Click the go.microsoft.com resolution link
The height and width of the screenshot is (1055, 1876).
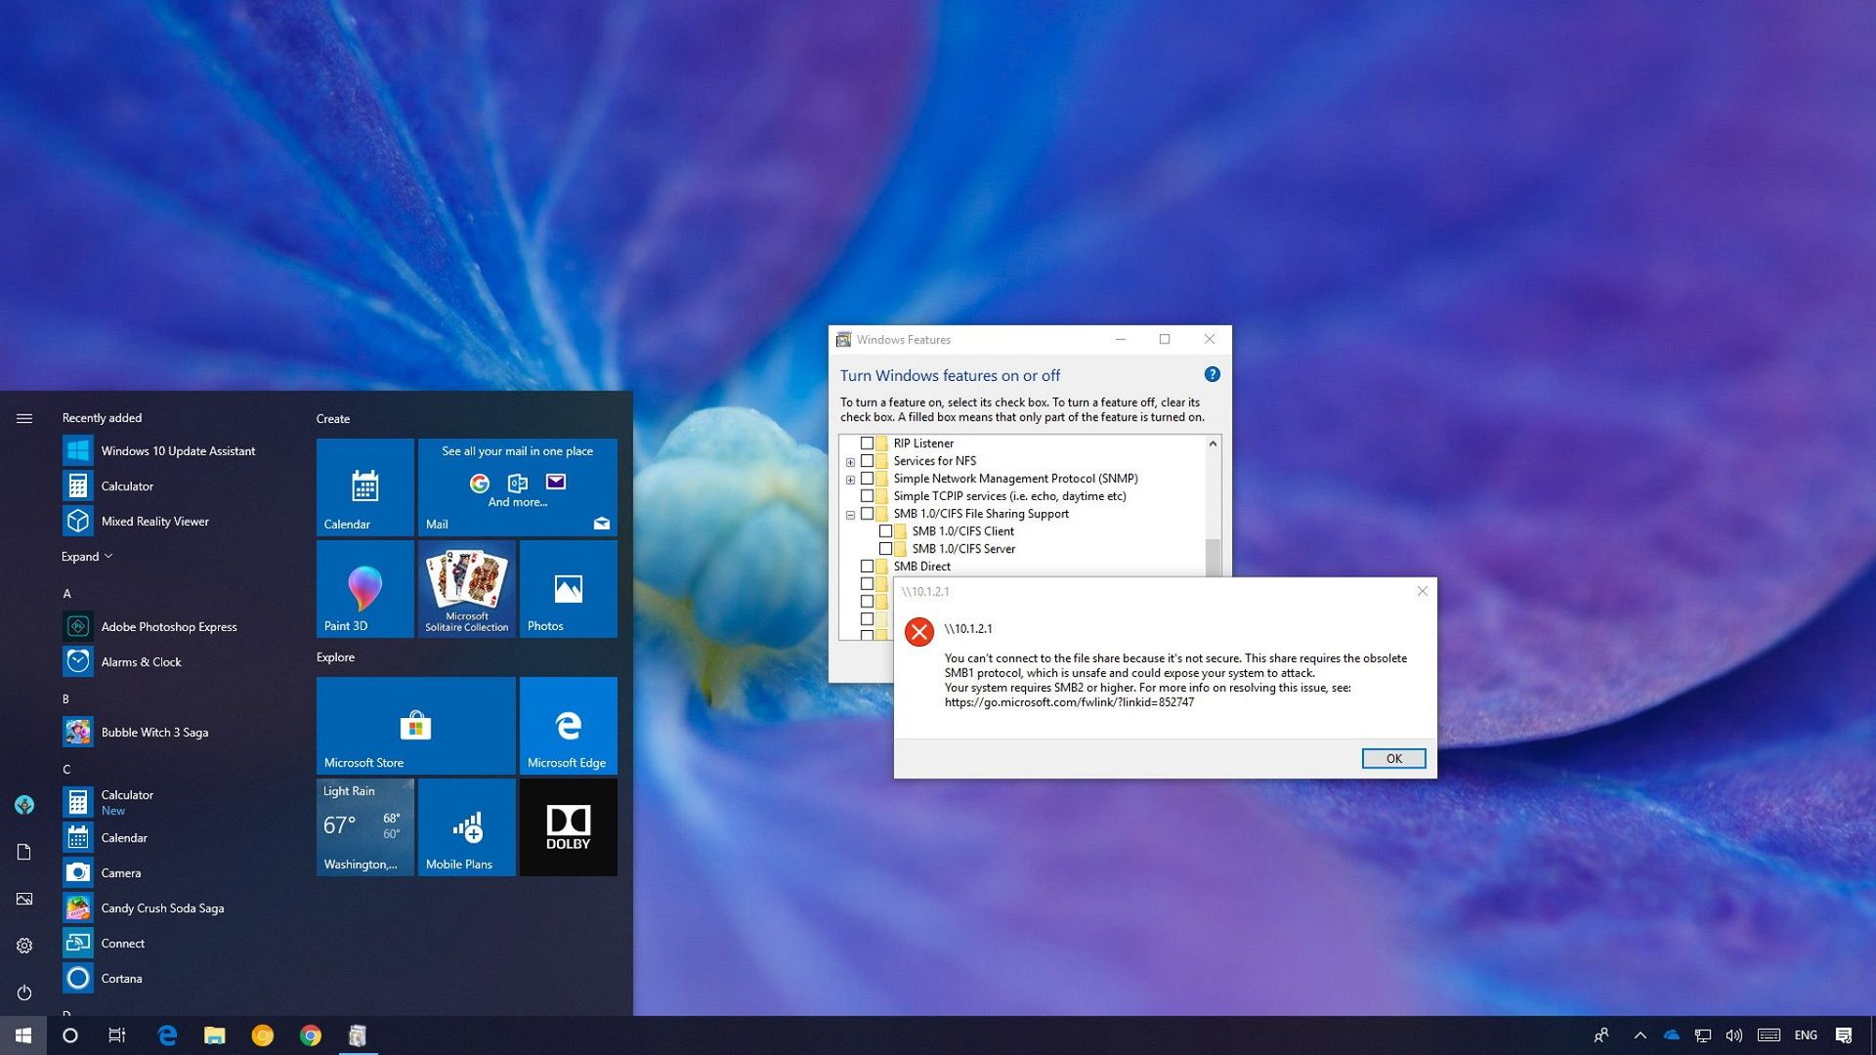click(x=1068, y=701)
